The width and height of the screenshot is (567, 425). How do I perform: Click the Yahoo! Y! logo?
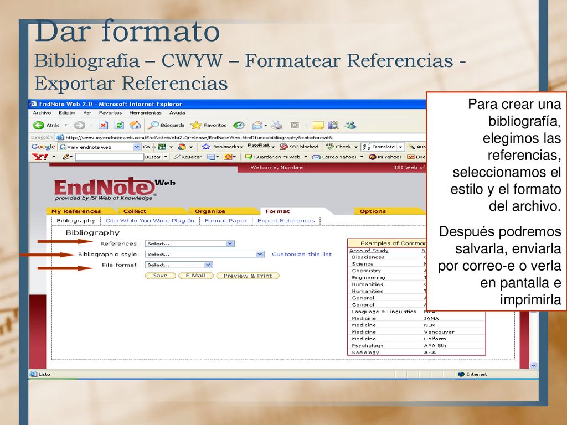click(40, 157)
